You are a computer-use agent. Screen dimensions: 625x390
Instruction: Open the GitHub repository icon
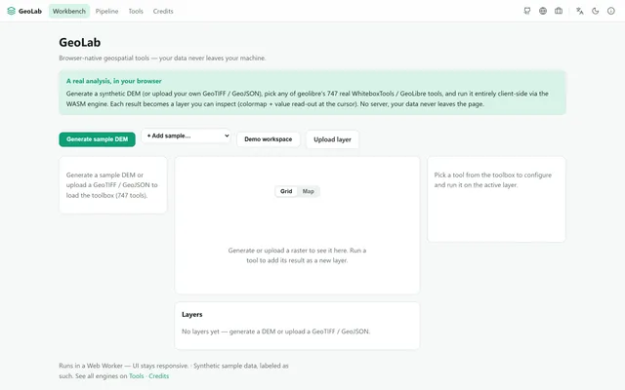point(527,11)
